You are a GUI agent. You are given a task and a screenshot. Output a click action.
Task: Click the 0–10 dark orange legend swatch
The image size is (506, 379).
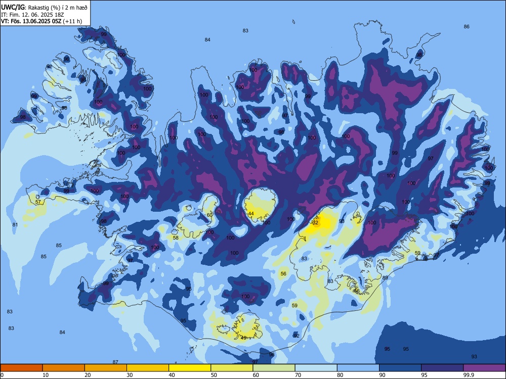coord(21,368)
